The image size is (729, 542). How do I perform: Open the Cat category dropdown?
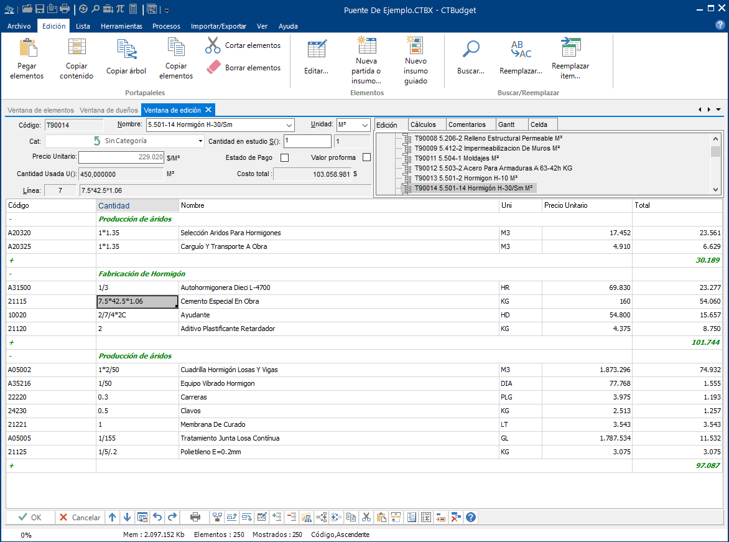200,141
